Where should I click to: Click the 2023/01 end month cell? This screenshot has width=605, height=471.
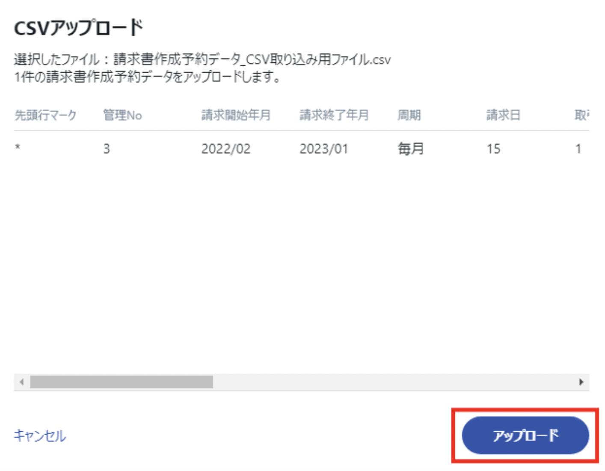[x=324, y=149]
